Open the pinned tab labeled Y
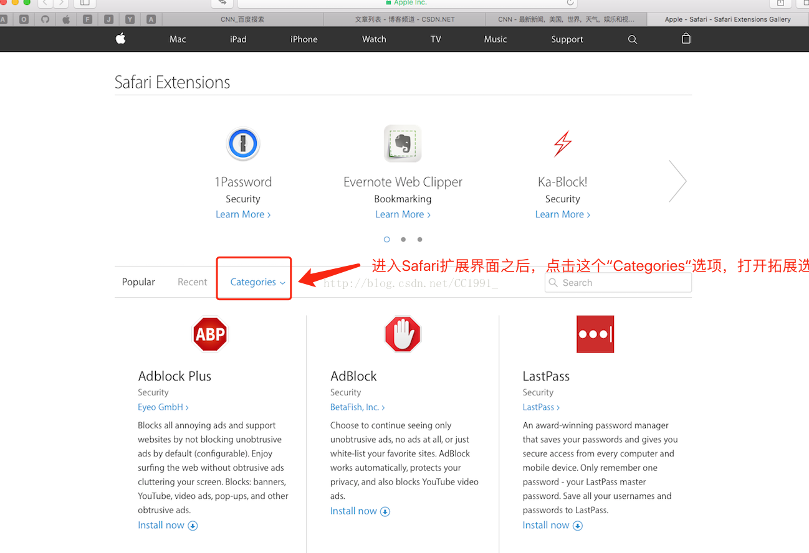809x553 pixels. click(x=130, y=19)
